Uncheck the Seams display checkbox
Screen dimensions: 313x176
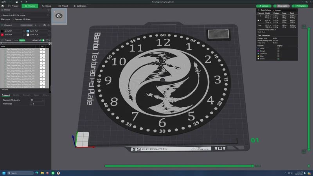tap(278, 59)
